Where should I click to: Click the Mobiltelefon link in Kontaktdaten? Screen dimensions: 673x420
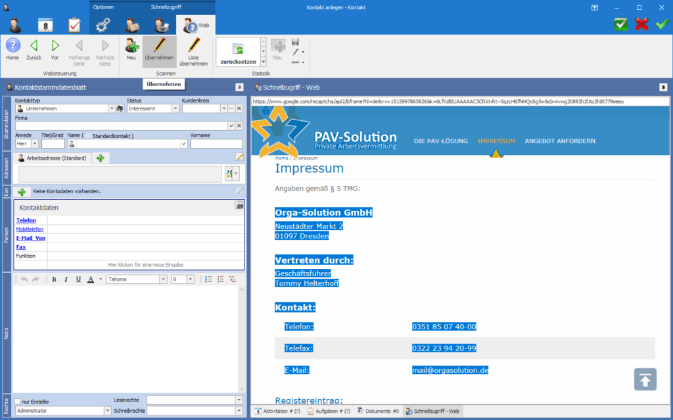[x=30, y=229]
